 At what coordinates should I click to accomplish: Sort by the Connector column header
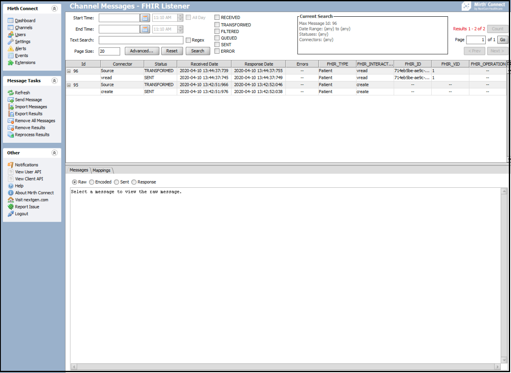(123, 64)
